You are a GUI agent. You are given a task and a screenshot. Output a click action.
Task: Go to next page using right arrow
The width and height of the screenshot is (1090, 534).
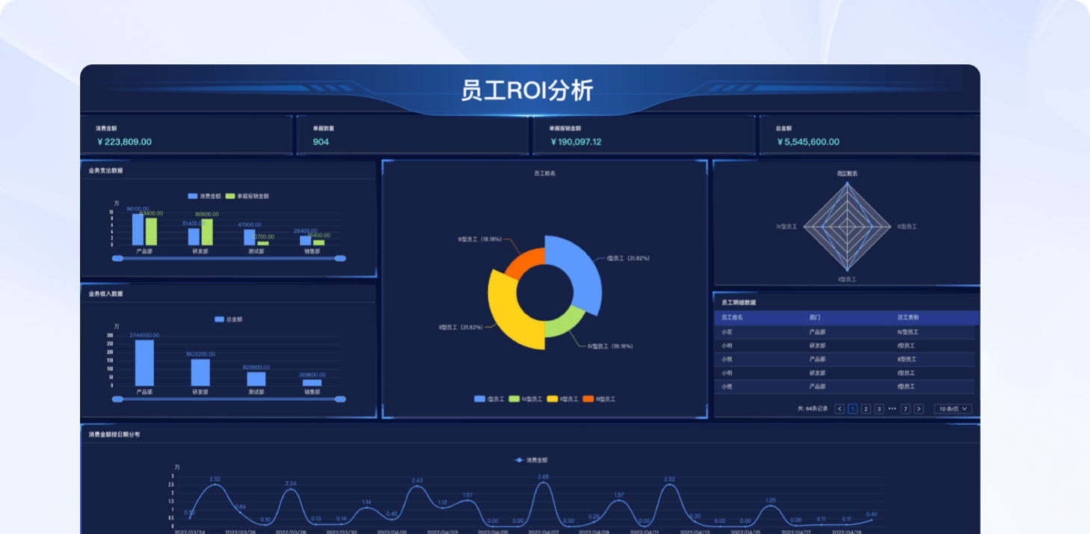click(x=919, y=409)
